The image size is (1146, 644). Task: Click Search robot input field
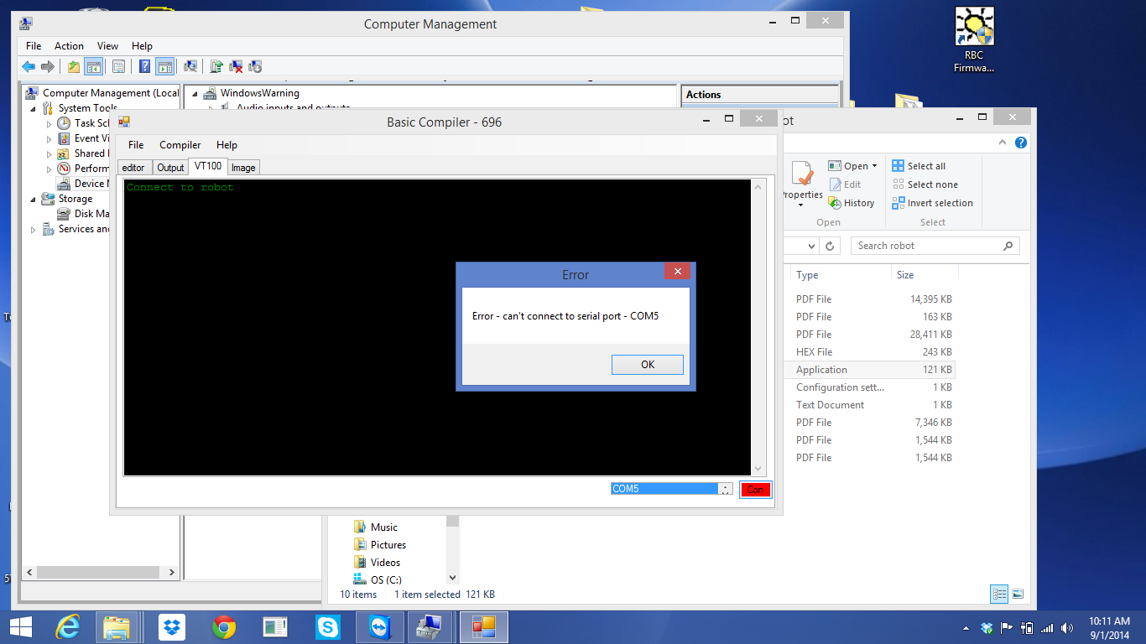coord(935,246)
